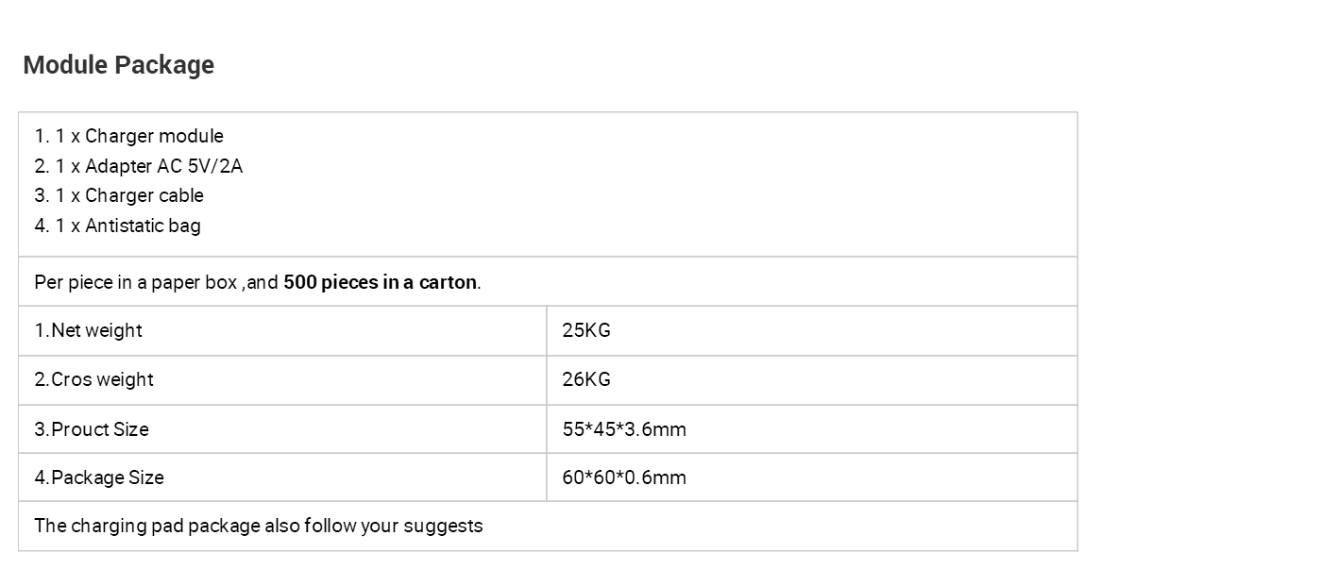Click the word 'Antistatic' in list item 4
This screenshot has width=1322, height=586.
[x=124, y=226]
